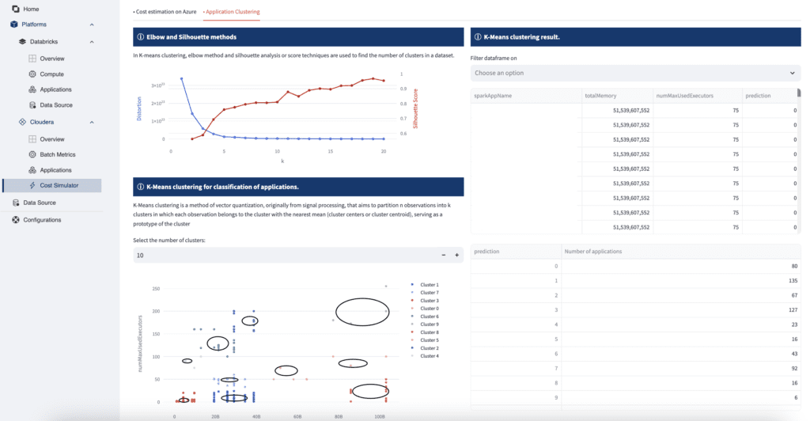Viewport: 810px width, 421px height.
Task: Open the Databricks Data Source item
Action: 55,105
